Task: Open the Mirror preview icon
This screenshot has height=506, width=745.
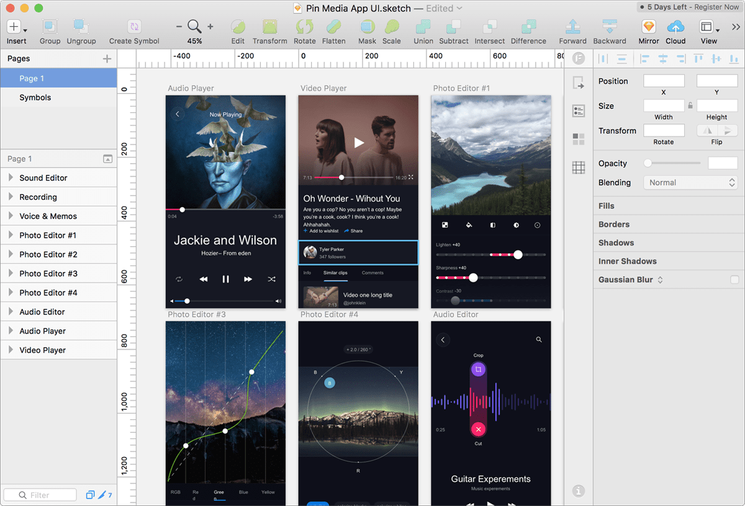Action: [648, 27]
